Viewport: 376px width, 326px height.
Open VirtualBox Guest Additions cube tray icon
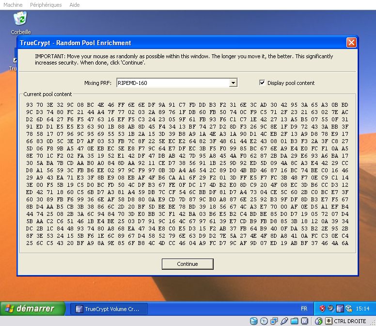pos(349,309)
